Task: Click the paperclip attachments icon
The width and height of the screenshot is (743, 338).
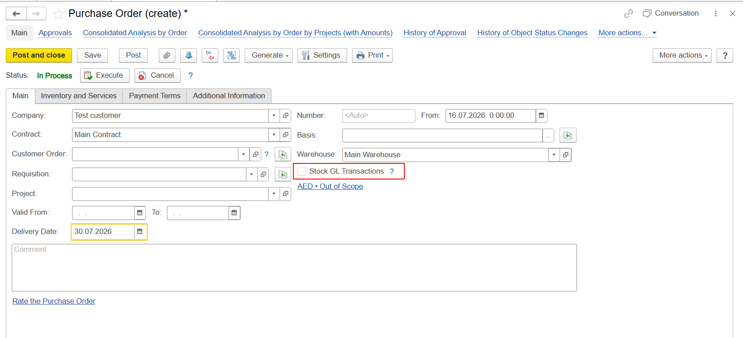Action: point(167,55)
